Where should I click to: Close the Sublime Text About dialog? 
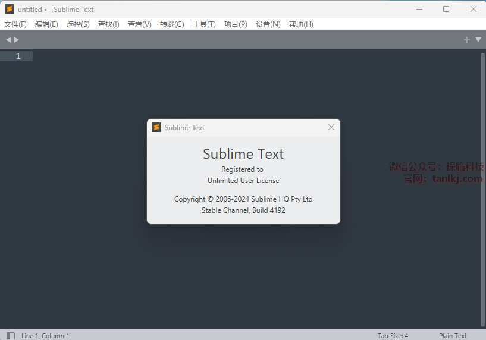pyautogui.click(x=331, y=127)
